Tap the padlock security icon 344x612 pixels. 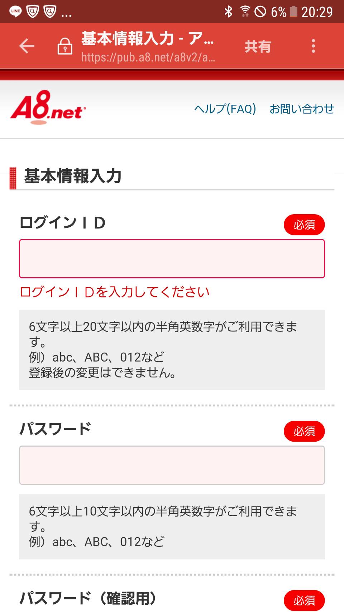tap(65, 46)
